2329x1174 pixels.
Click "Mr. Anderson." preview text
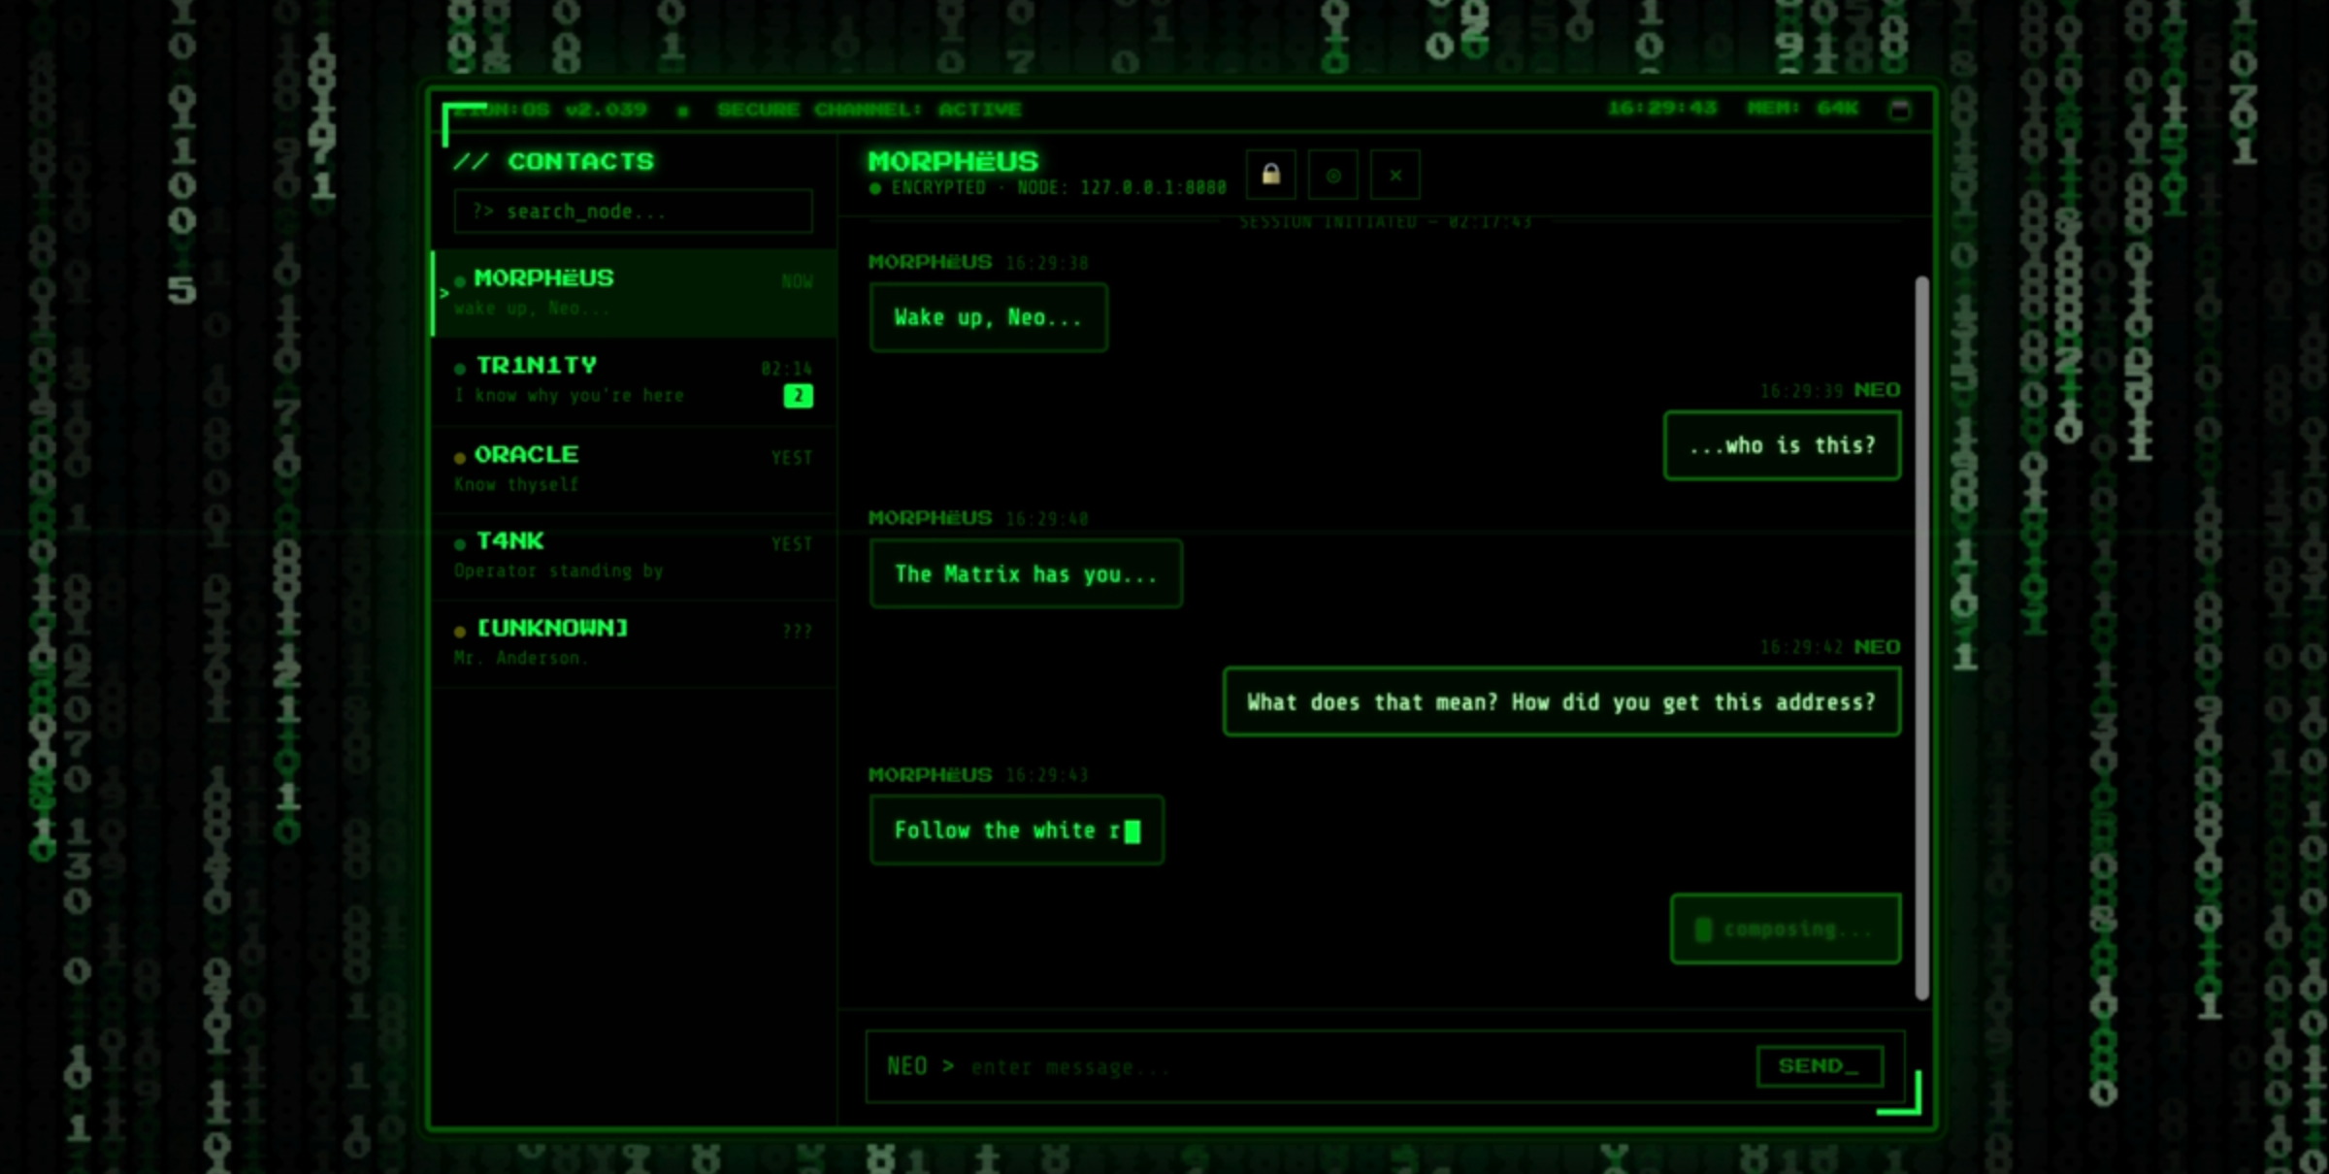click(x=521, y=658)
